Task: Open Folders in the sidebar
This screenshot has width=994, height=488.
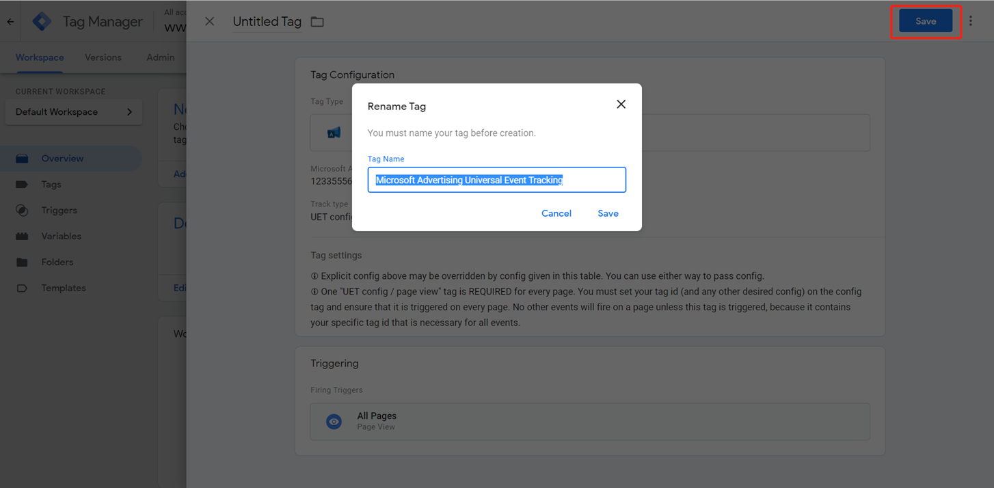Action: click(57, 262)
